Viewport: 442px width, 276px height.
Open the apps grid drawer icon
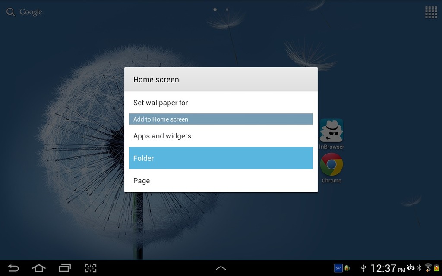click(x=431, y=13)
